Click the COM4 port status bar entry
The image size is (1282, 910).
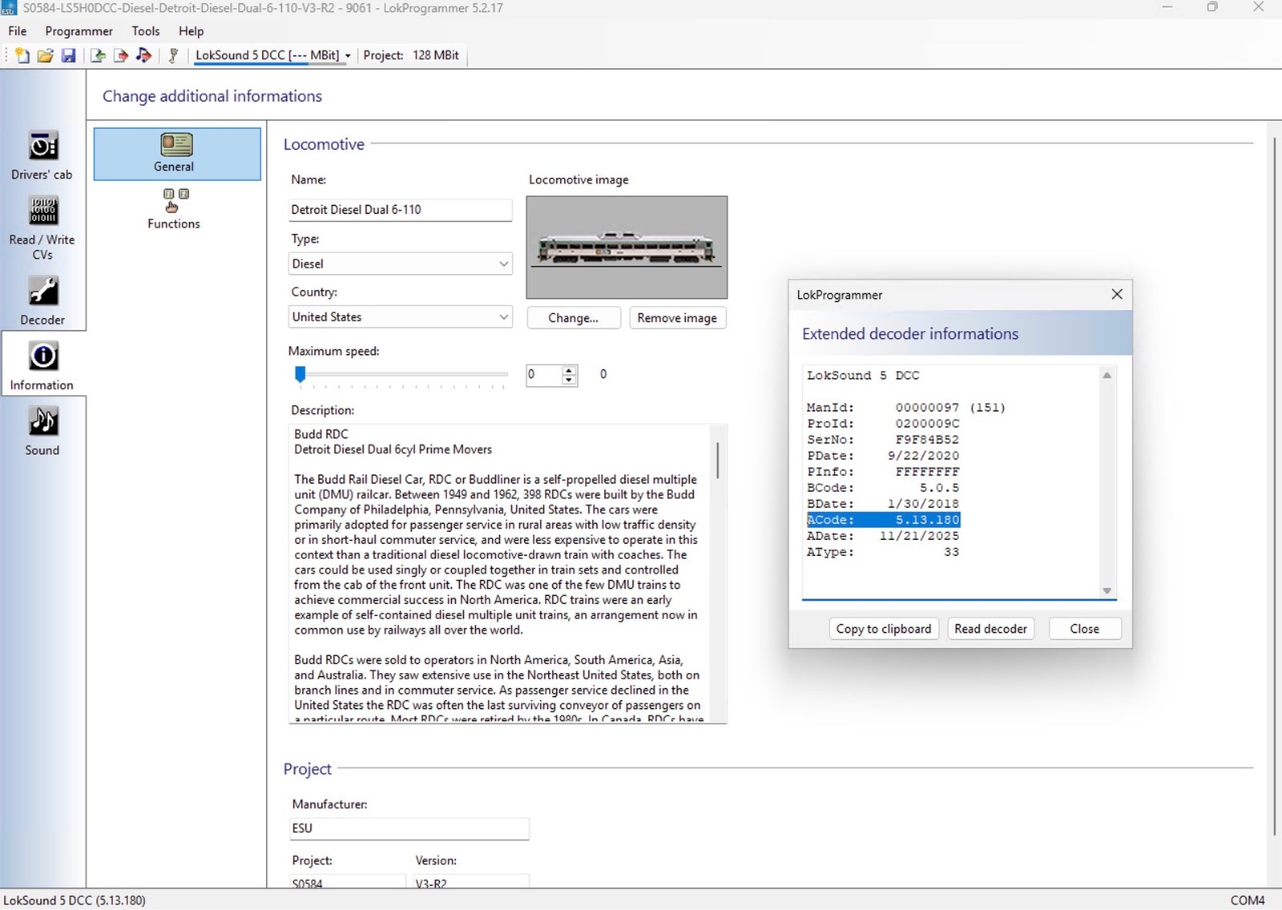[x=1248, y=900]
